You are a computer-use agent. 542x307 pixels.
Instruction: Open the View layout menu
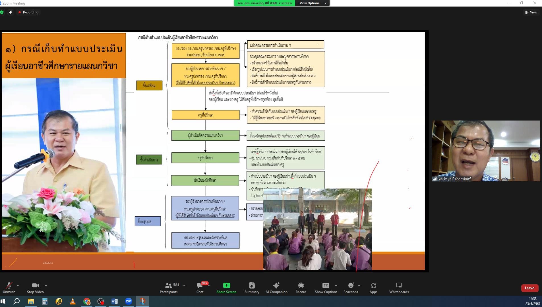[531, 12]
